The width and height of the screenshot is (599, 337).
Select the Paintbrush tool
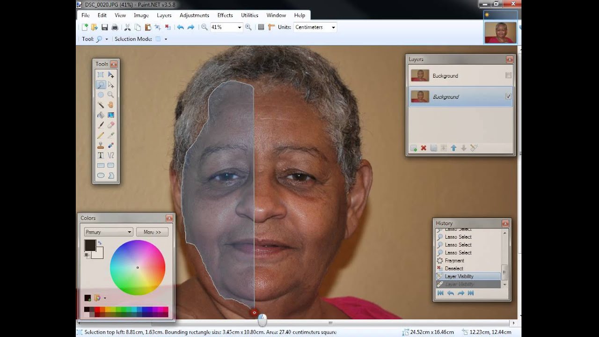pos(101,125)
